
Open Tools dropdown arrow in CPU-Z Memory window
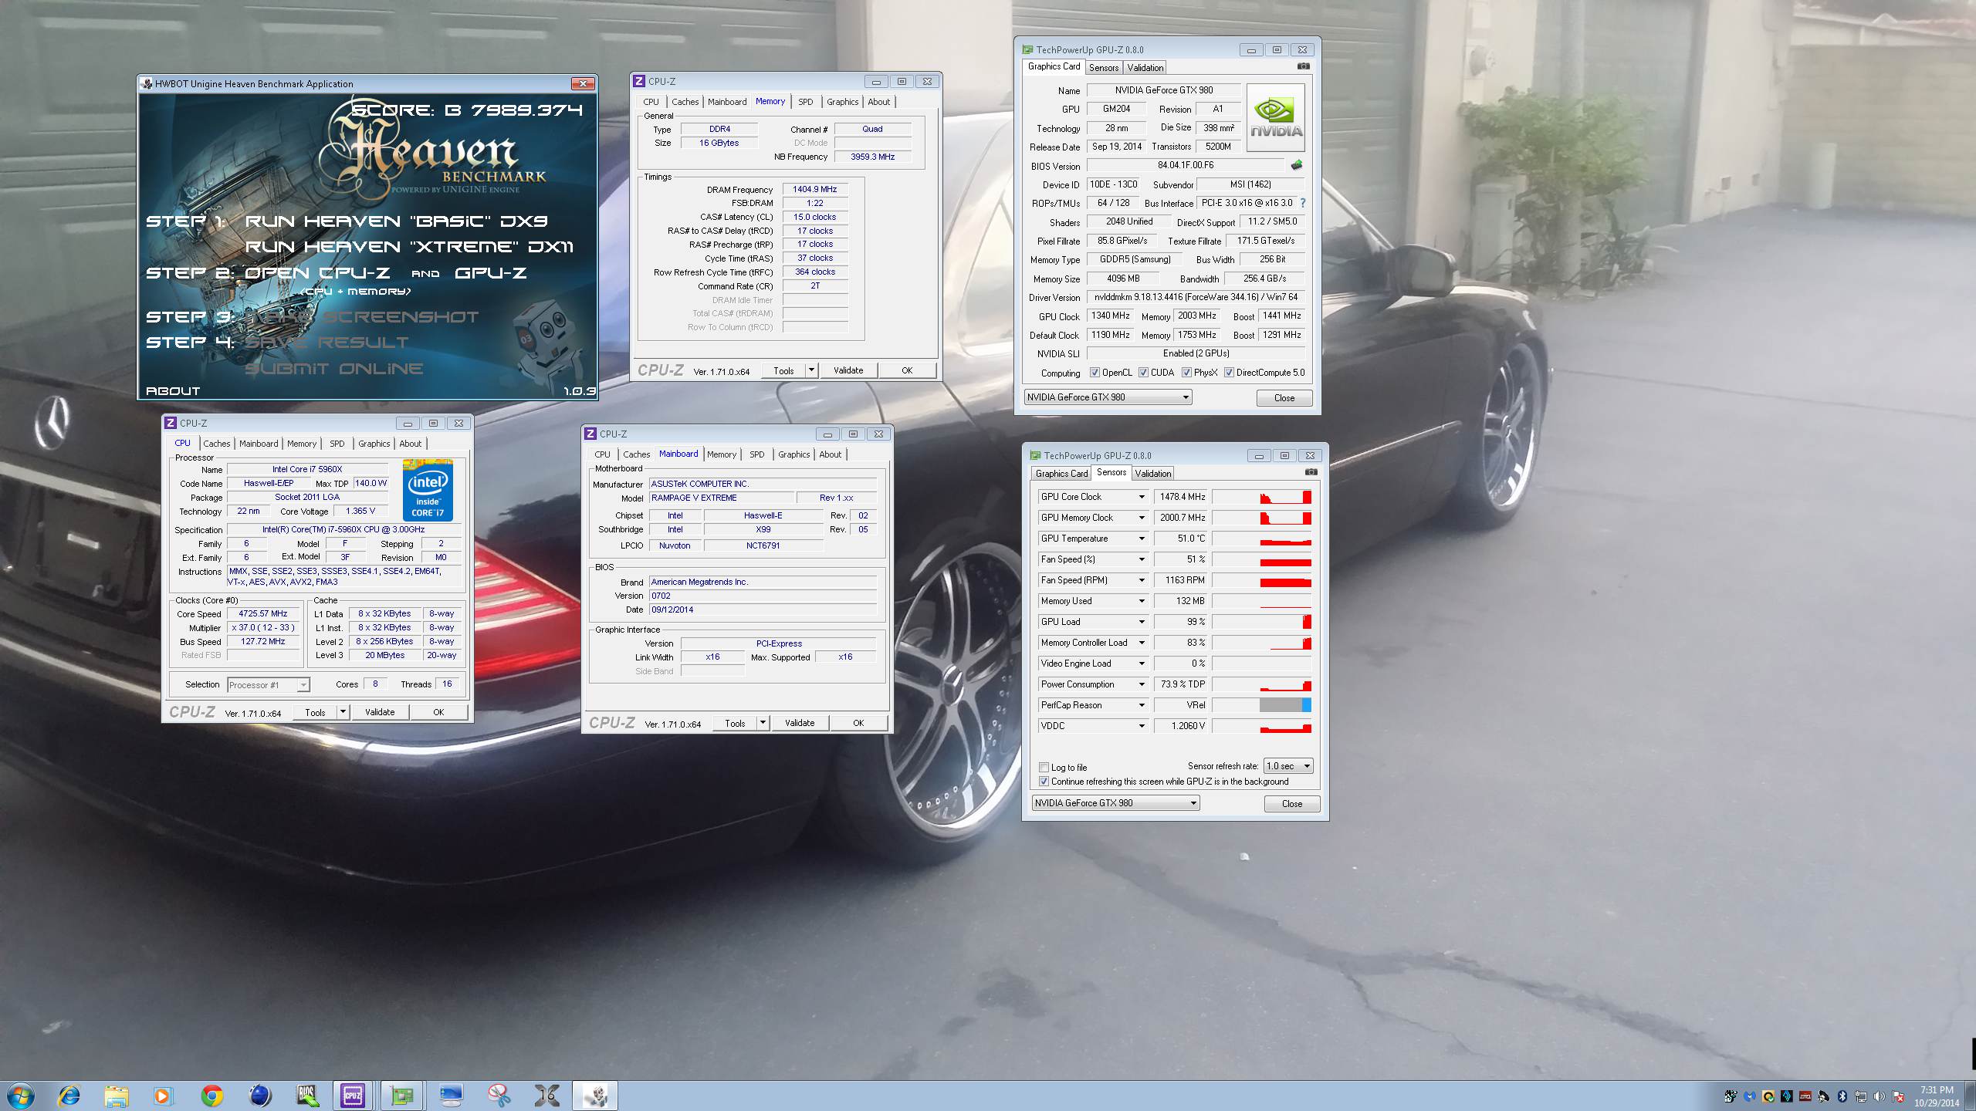(x=811, y=370)
